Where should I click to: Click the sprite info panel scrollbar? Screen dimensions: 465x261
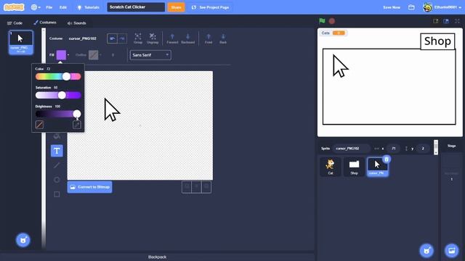point(436,147)
